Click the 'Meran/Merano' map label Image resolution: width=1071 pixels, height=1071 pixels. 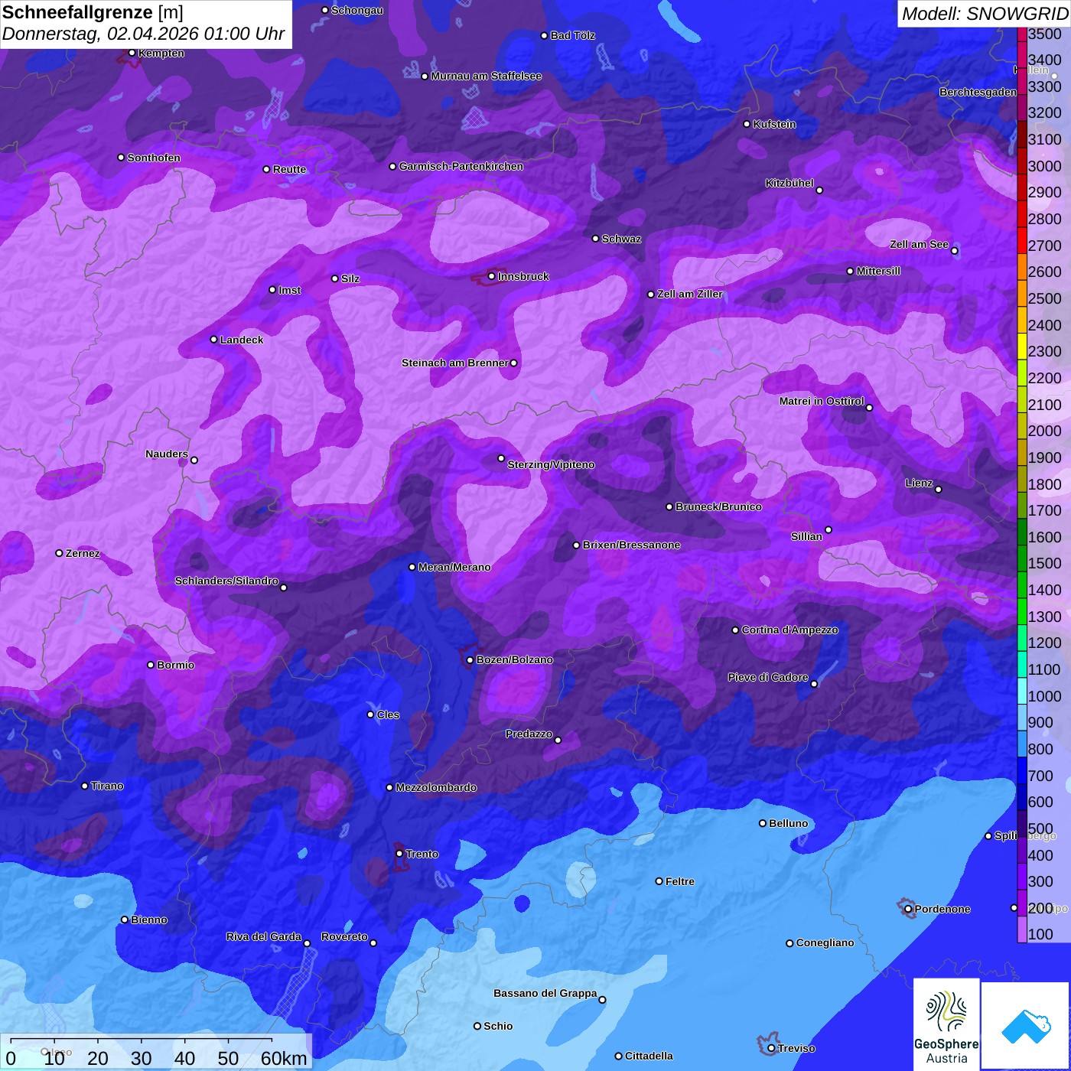pyautogui.click(x=454, y=567)
